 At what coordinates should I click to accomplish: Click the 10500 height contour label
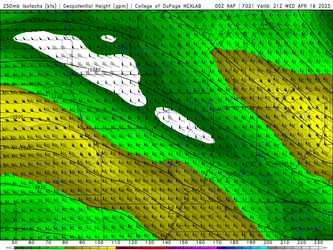click(17, 117)
